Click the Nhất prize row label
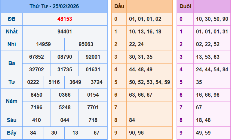 pos(11,32)
